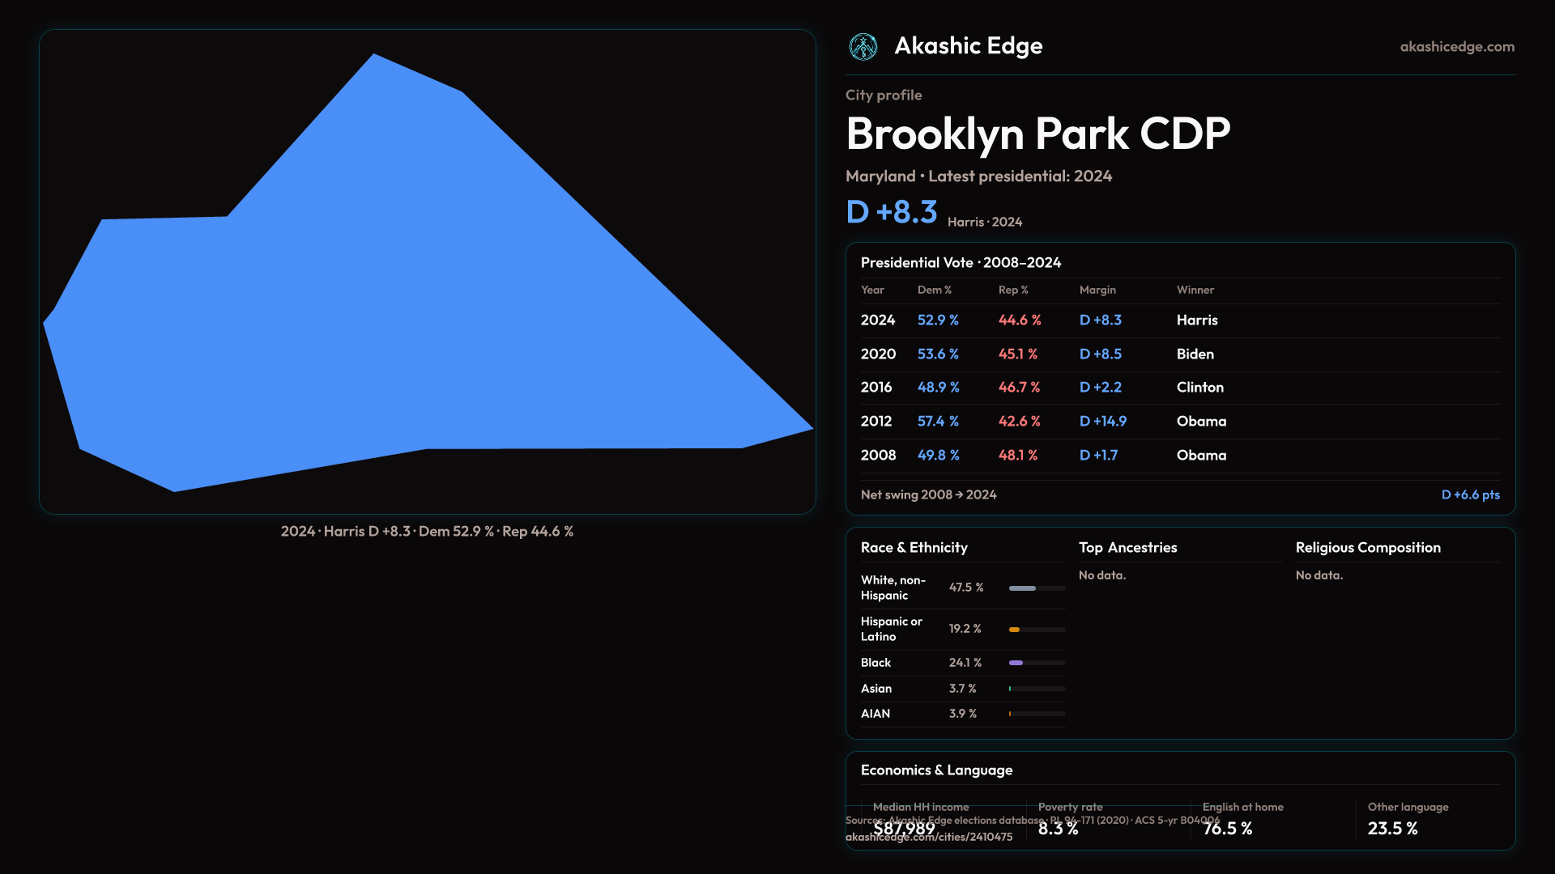Click the Black population purple bar
This screenshot has width=1555, height=874.
click(1016, 663)
